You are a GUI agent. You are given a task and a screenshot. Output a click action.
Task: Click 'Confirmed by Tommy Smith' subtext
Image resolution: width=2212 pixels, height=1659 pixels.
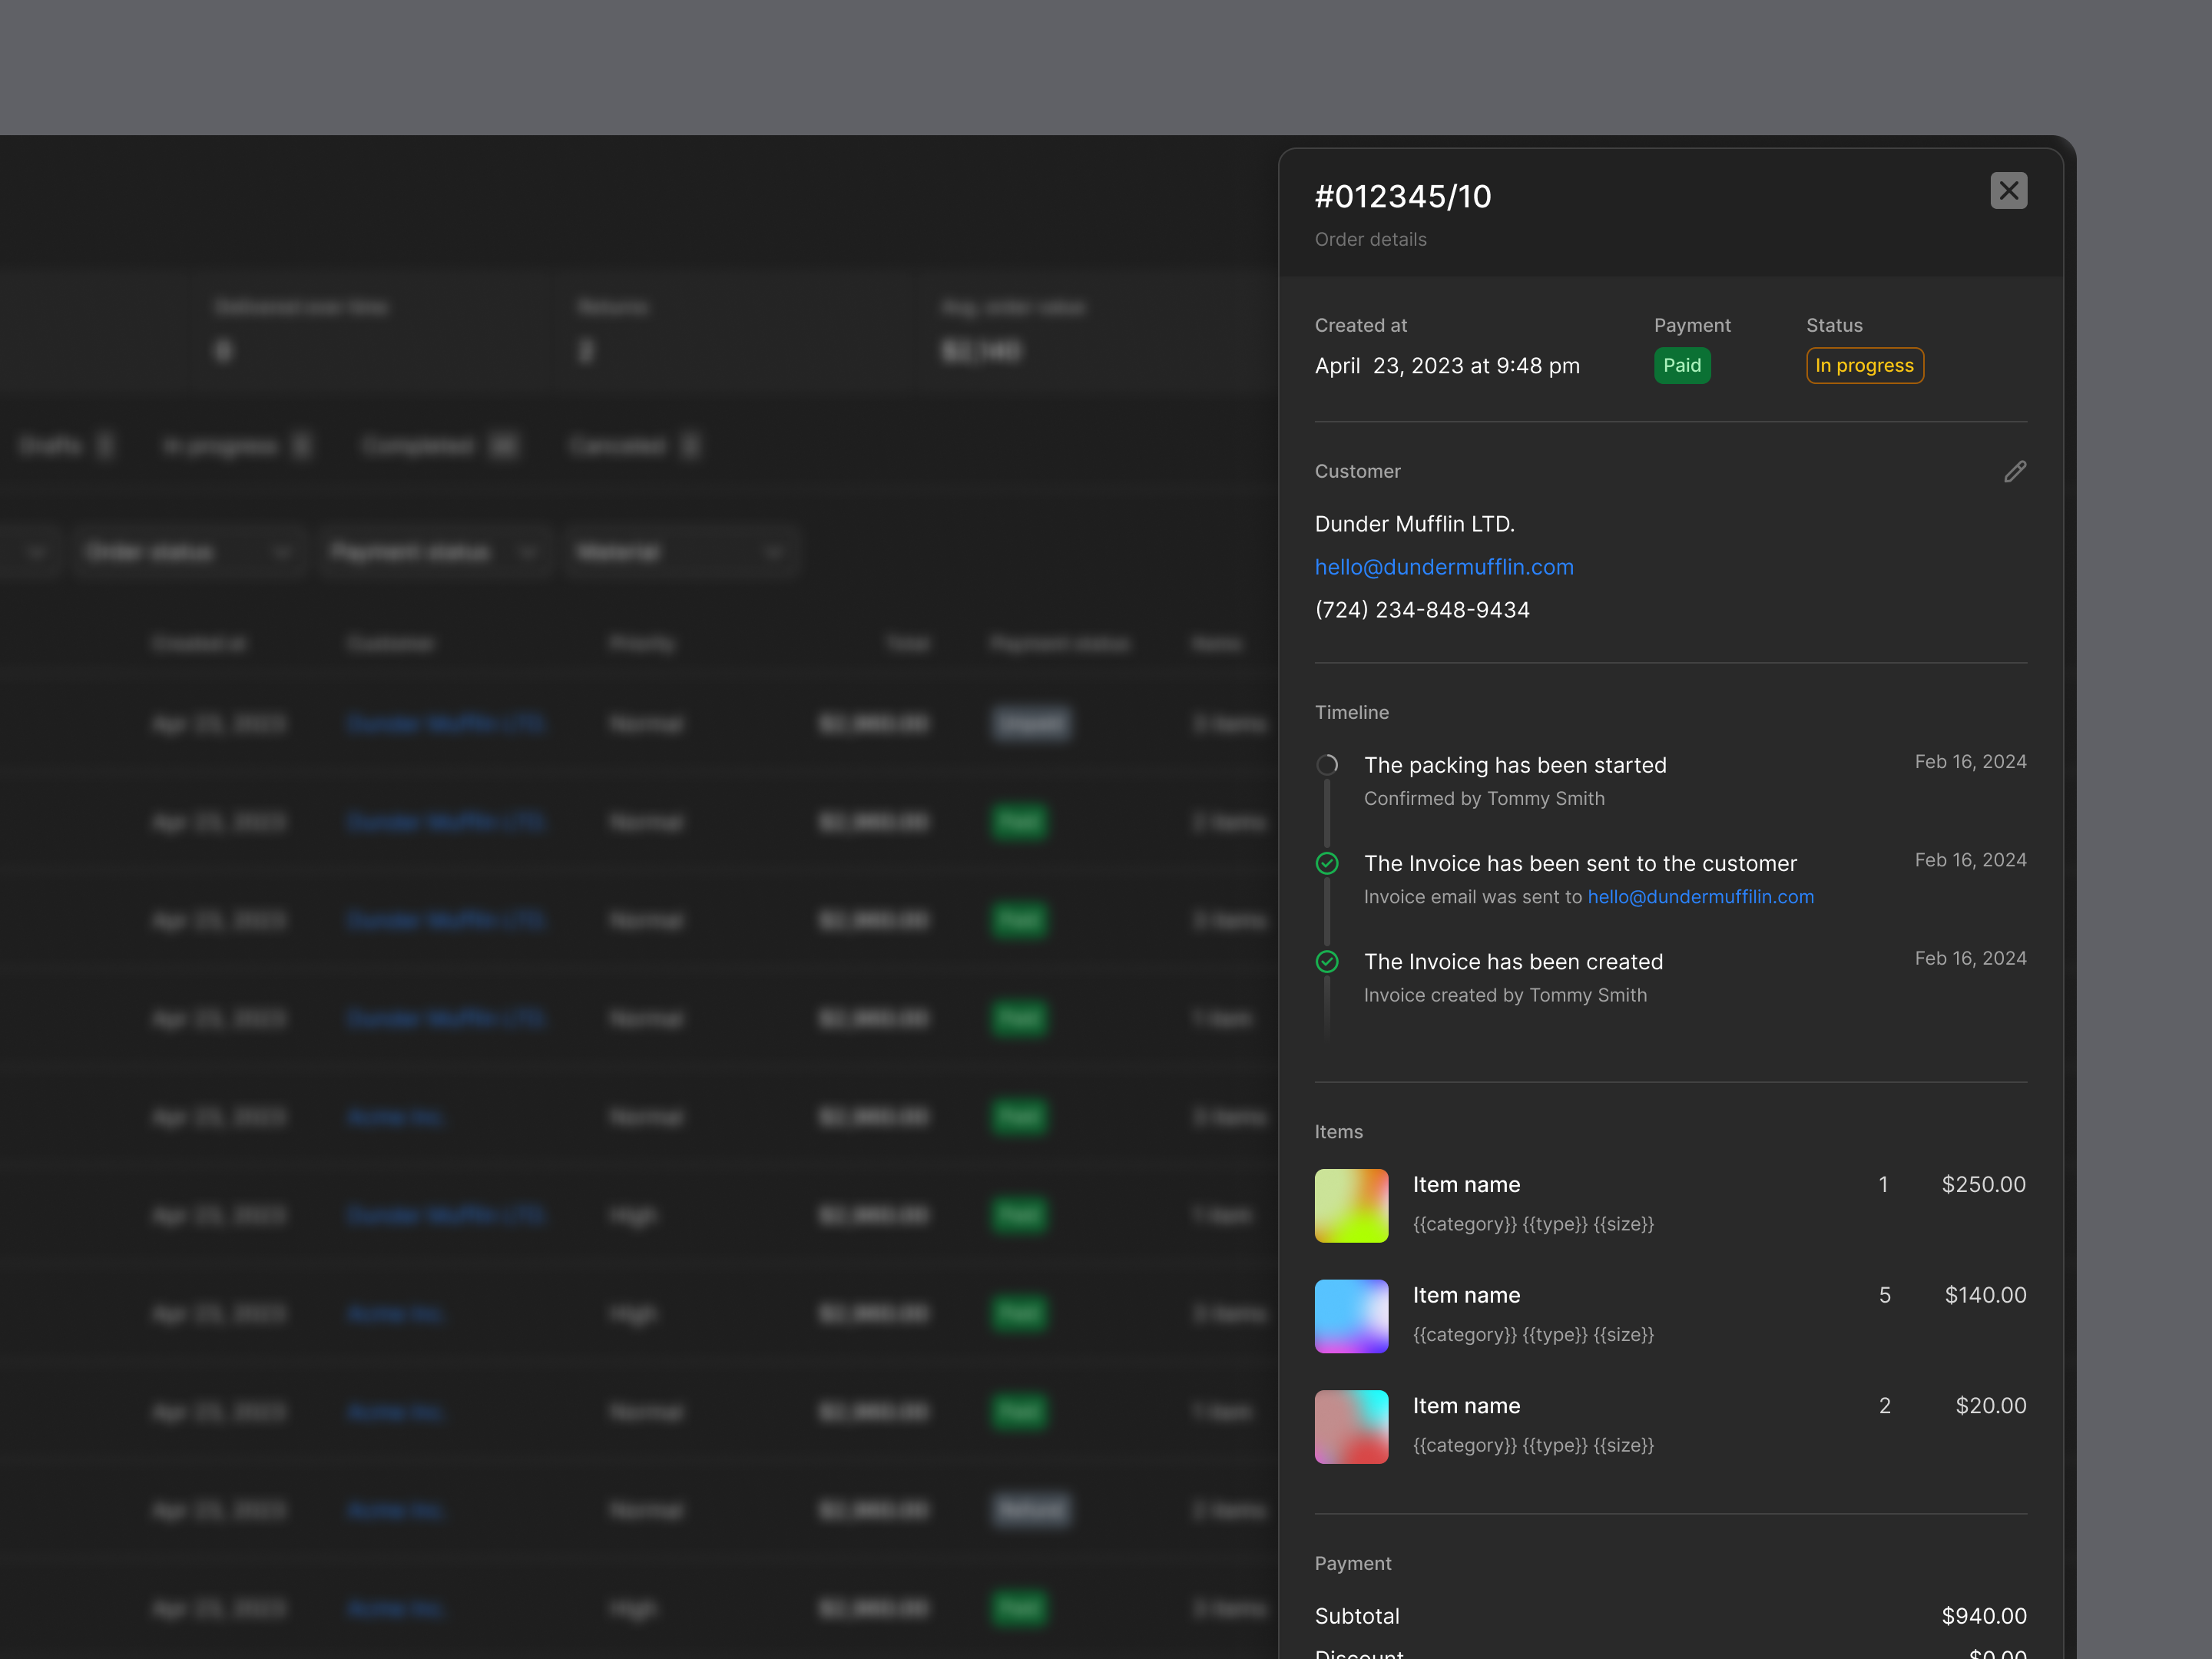1484,799
